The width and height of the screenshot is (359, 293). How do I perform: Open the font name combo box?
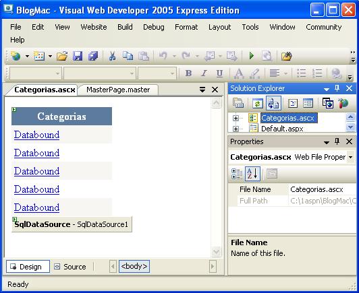[x=100, y=73]
